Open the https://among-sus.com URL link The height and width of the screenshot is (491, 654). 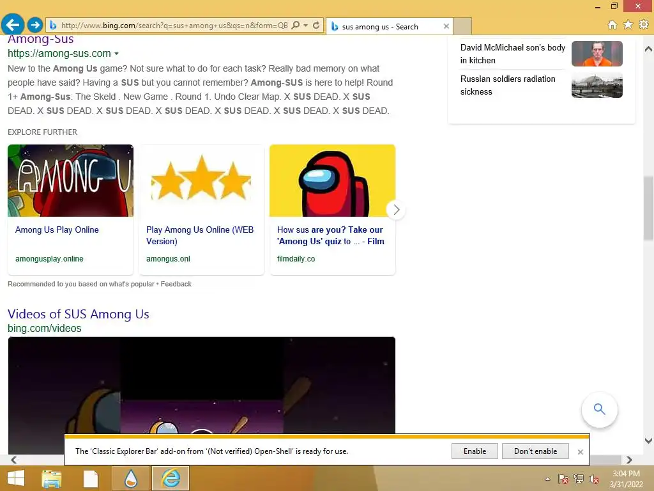coord(59,54)
